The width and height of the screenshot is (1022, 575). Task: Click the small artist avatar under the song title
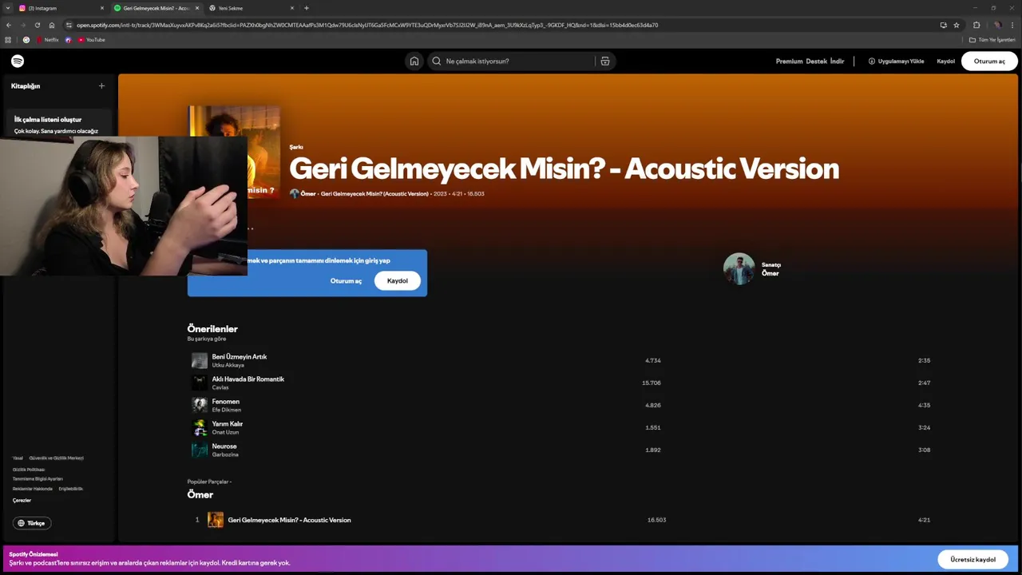coord(294,193)
